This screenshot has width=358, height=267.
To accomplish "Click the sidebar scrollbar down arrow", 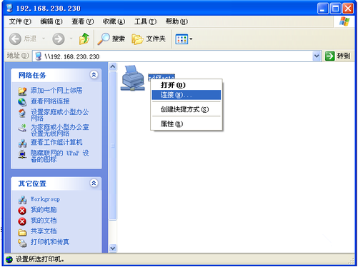I will pos(113,248).
